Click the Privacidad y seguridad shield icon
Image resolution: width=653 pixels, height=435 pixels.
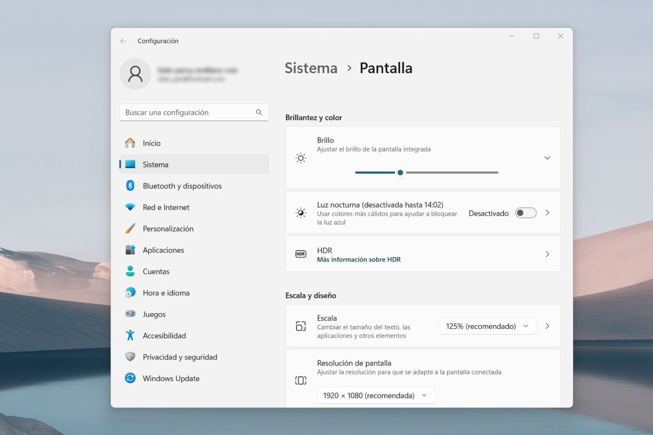(x=130, y=356)
